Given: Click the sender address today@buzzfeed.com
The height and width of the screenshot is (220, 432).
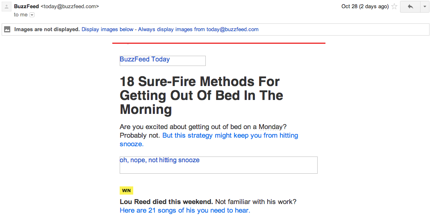Looking at the screenshot, I should click(x=70, y=6).
